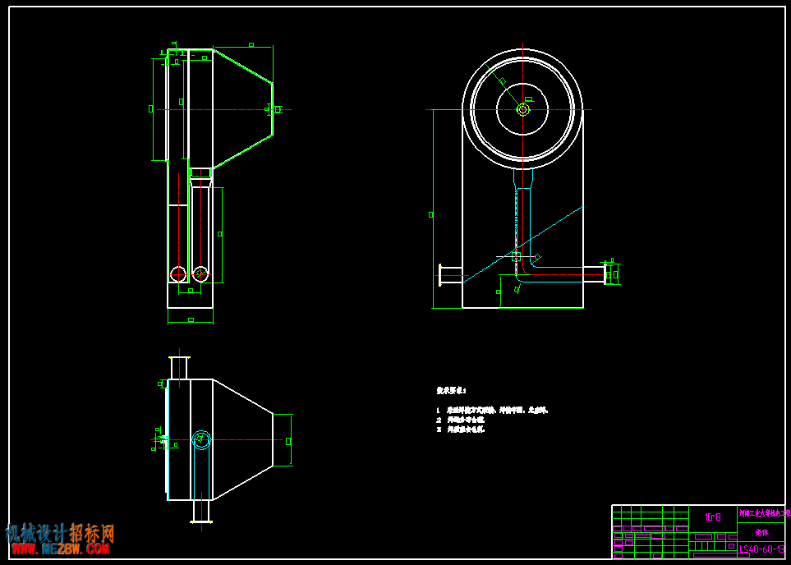Click technical requirement note number 2
The width and height of the screenshot is (791, 565).
coord(460,420)
